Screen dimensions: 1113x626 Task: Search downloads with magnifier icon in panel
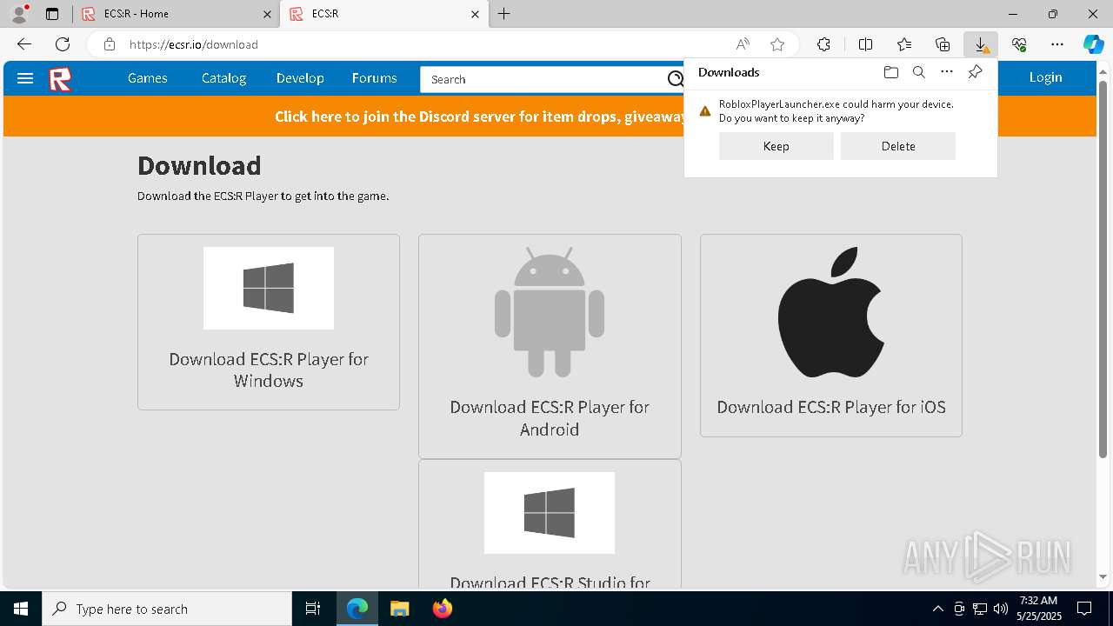918,72
